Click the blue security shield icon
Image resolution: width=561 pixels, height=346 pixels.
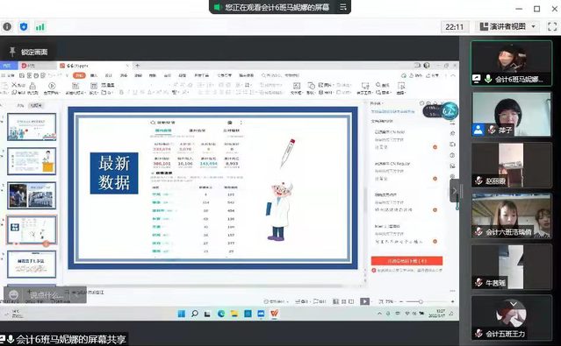click(24, 27)
